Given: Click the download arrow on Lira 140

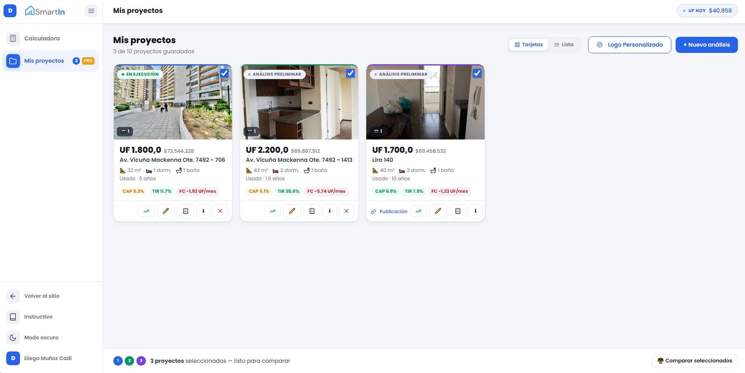Looking at the screenshot, I should click(475, 211).
